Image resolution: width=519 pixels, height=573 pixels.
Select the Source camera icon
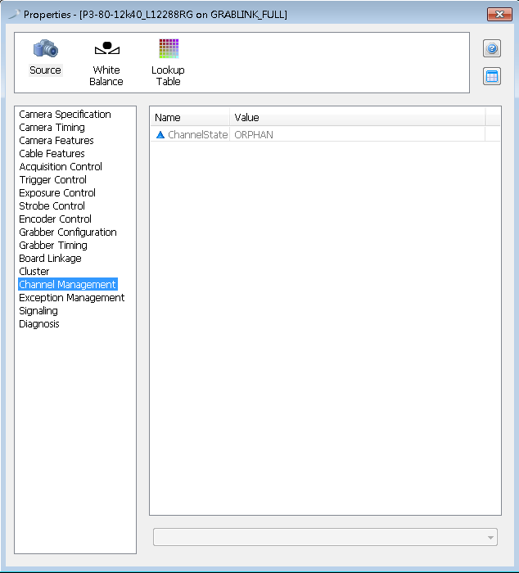click(x=45, y=48)
